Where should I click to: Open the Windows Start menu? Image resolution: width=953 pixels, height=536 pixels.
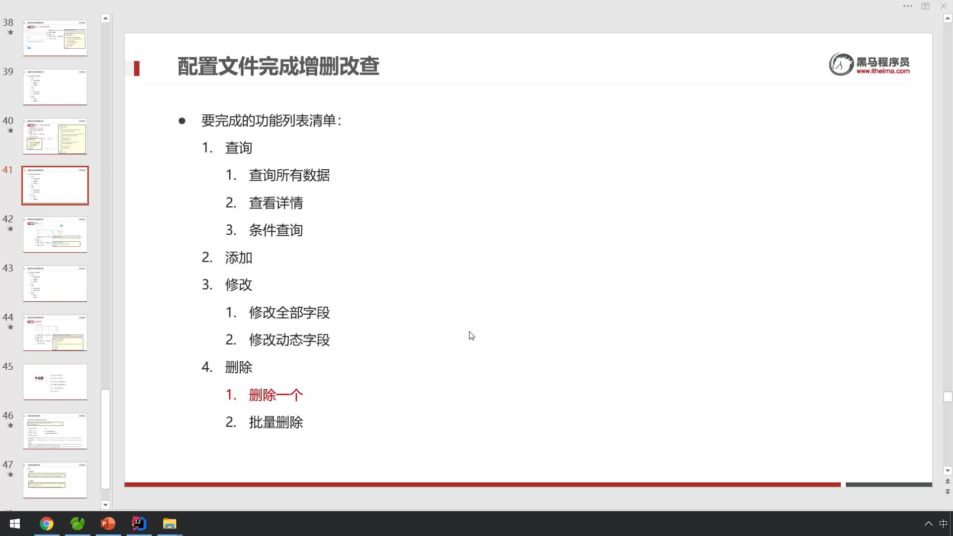click(x=15, y=524)
